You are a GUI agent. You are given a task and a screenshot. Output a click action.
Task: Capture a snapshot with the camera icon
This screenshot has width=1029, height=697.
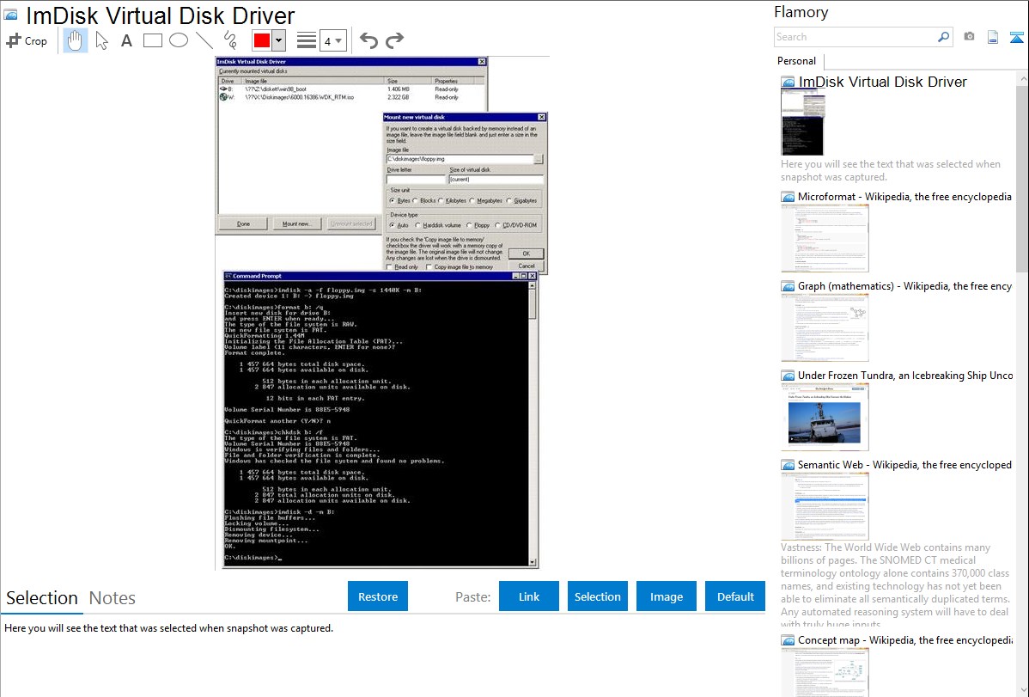(x=969, y=37)
